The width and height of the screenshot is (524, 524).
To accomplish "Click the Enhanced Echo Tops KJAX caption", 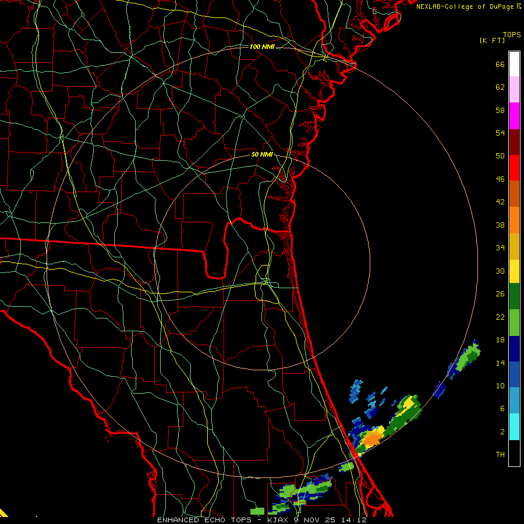I will (261, 520).
